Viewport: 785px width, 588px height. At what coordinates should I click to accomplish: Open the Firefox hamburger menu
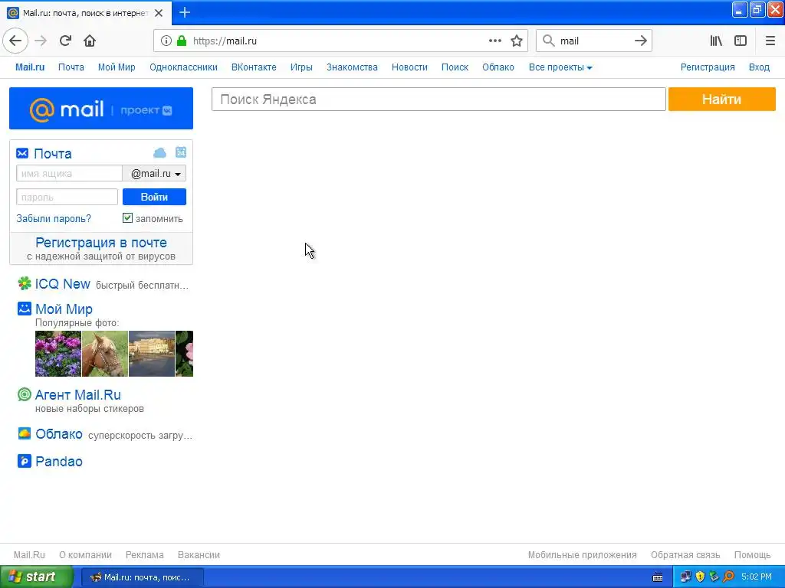tap(770, 41)
